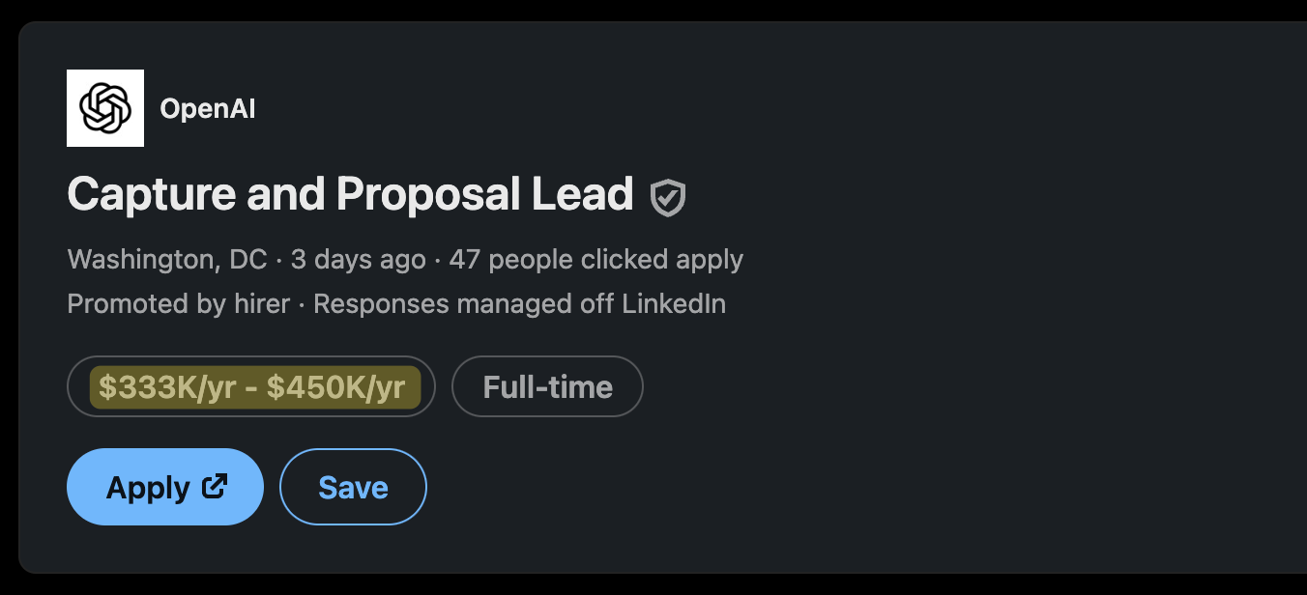Open the Capture and Proposal Lead title
Image resolution: width=1307 pixels, height=595 pixels.
click(x=350, y=194)
